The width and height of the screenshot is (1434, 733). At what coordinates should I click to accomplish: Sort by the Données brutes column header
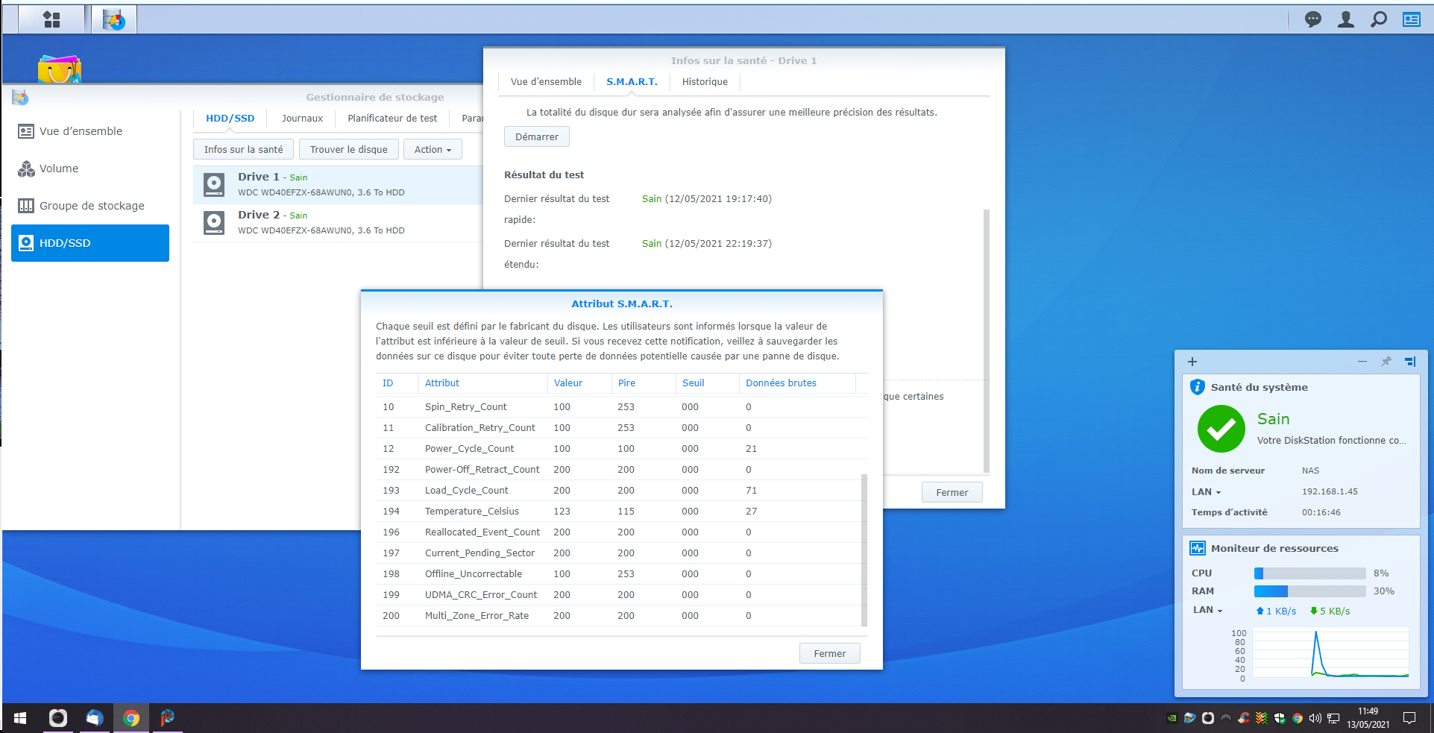click(797, 383)
